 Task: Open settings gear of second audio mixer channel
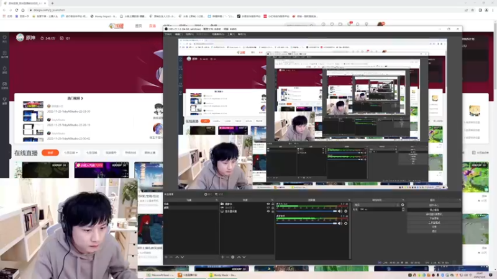click(x=346, y=223)
